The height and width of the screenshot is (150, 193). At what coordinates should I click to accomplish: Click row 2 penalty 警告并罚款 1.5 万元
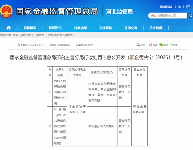[x=124, y=126]
